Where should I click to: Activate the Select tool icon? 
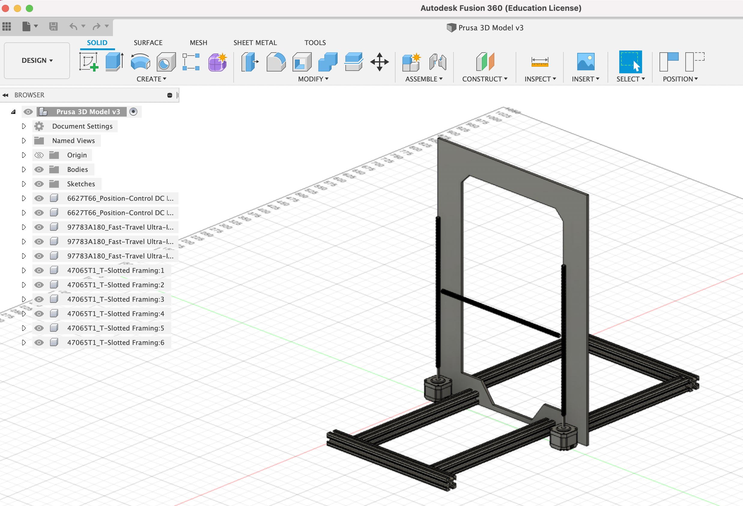click(630, 62)
